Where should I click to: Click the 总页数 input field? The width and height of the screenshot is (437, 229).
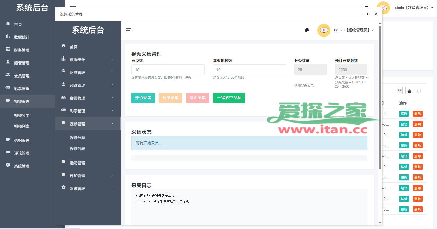168,70
